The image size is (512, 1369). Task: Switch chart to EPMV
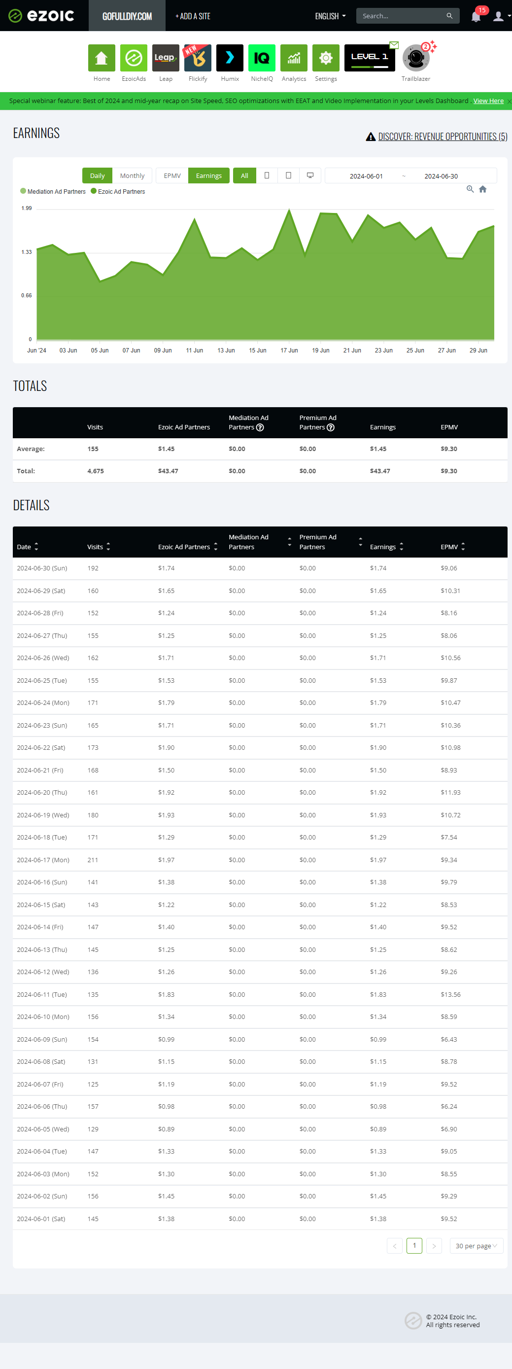172,176
